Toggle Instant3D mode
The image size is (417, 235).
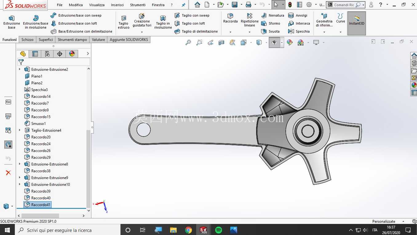[x=357, y=23]
